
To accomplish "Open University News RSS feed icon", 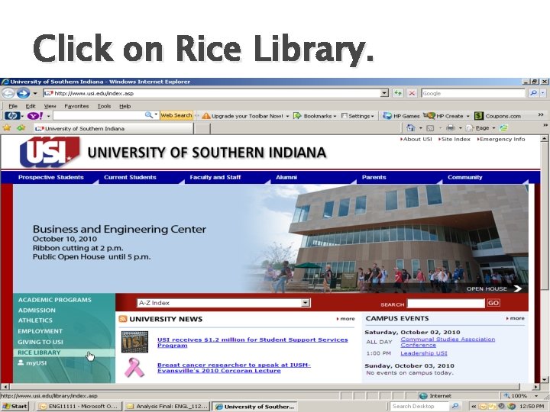I will (x=123, y=319).
